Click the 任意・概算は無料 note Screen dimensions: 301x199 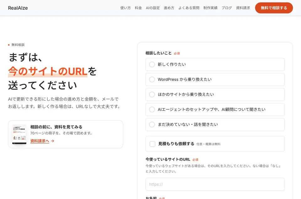coord(209,144)
